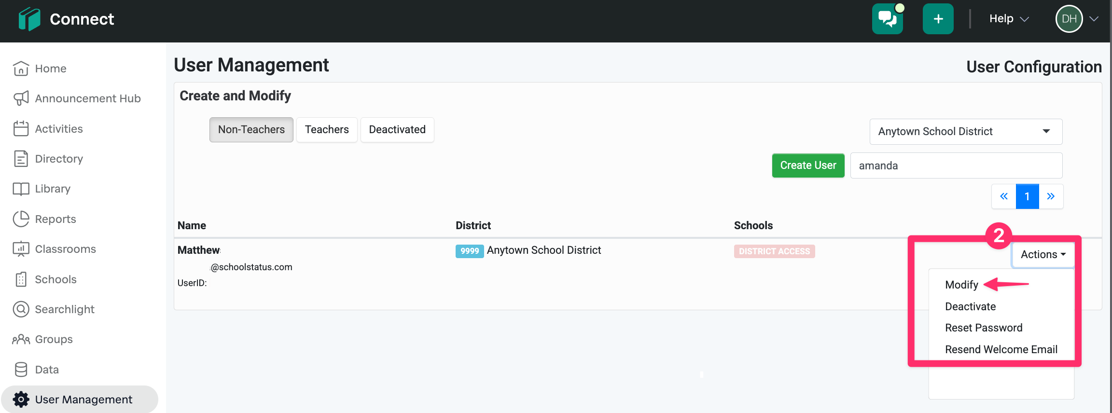Choose Modify from the Actions menu
The height and width of the screenshot is (413, 1112).
pyautogui.click(x=961, y=285)
